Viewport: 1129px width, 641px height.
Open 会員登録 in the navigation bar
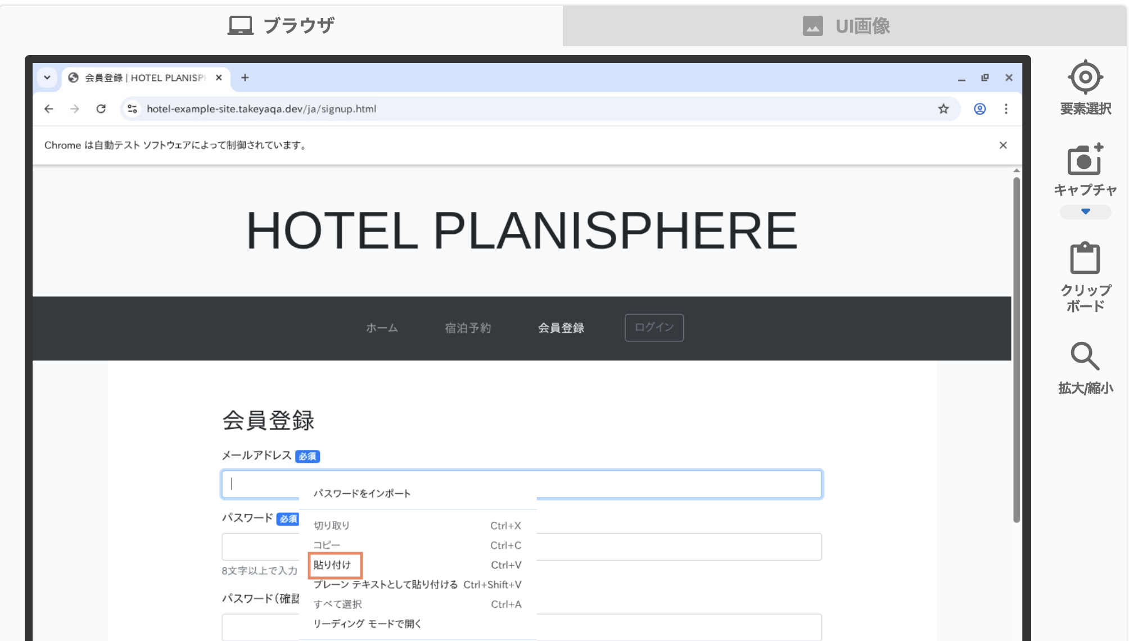click(x=561, y=328)
